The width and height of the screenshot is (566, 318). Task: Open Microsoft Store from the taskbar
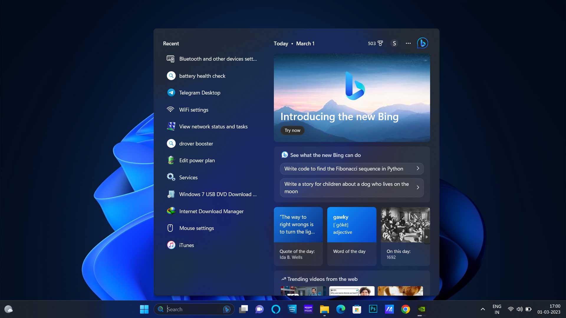tap(357, 309)
